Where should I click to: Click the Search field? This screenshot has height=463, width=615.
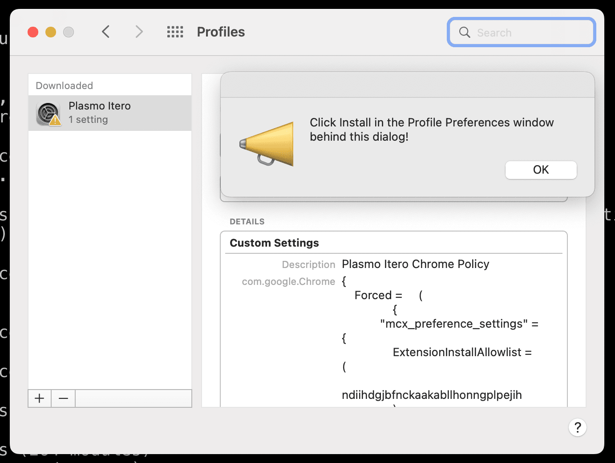[522, 32]
